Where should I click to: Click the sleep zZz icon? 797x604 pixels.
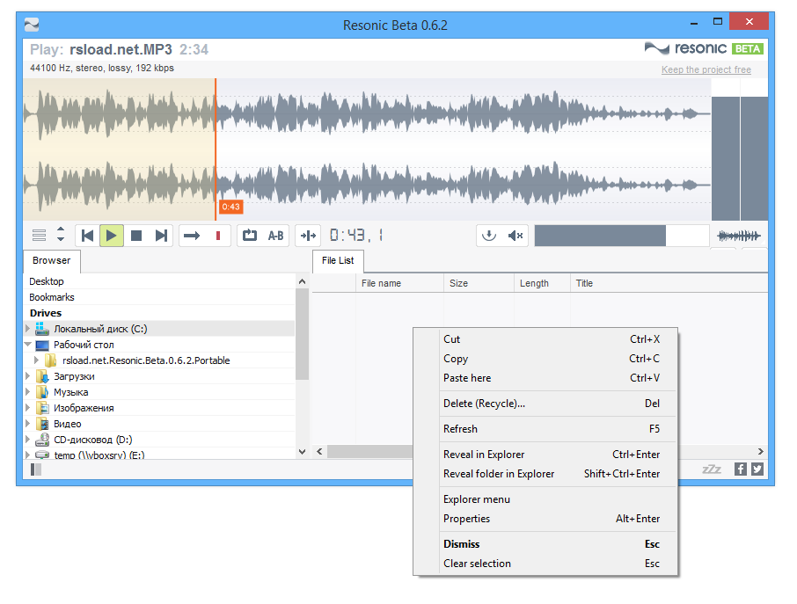[x=711, y=469]
